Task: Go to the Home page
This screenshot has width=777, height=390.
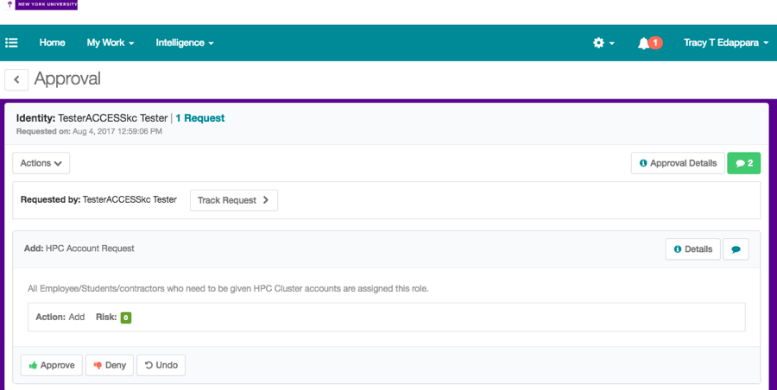Action: tap(52, 43)
